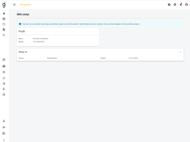The width and height of the screenshot is (190, 142).
Task: Collapse the iPhone 14 panel chevron
Action: point(180,52)
